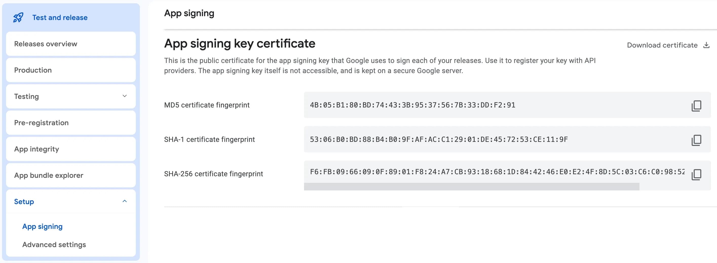Click the Test and release rocket icon
The width and height of the screenshot is (717, 263).
[x=18, y=17]
